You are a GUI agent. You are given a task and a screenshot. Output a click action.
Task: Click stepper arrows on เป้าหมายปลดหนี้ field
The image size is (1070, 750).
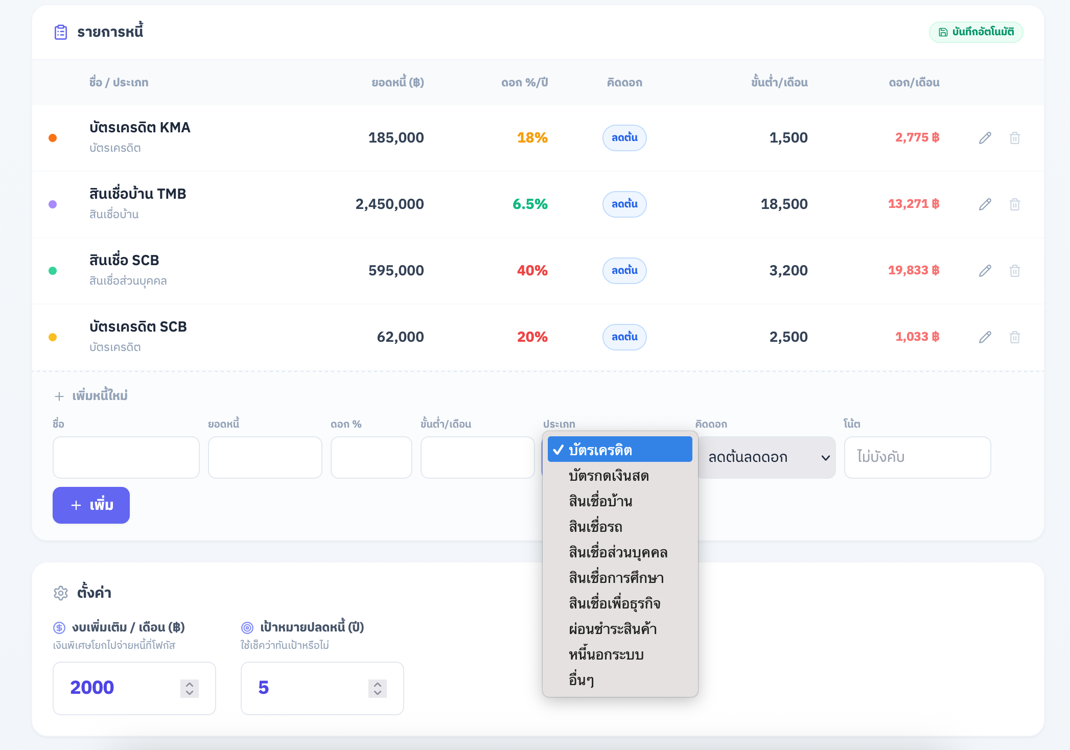(377, 688)
